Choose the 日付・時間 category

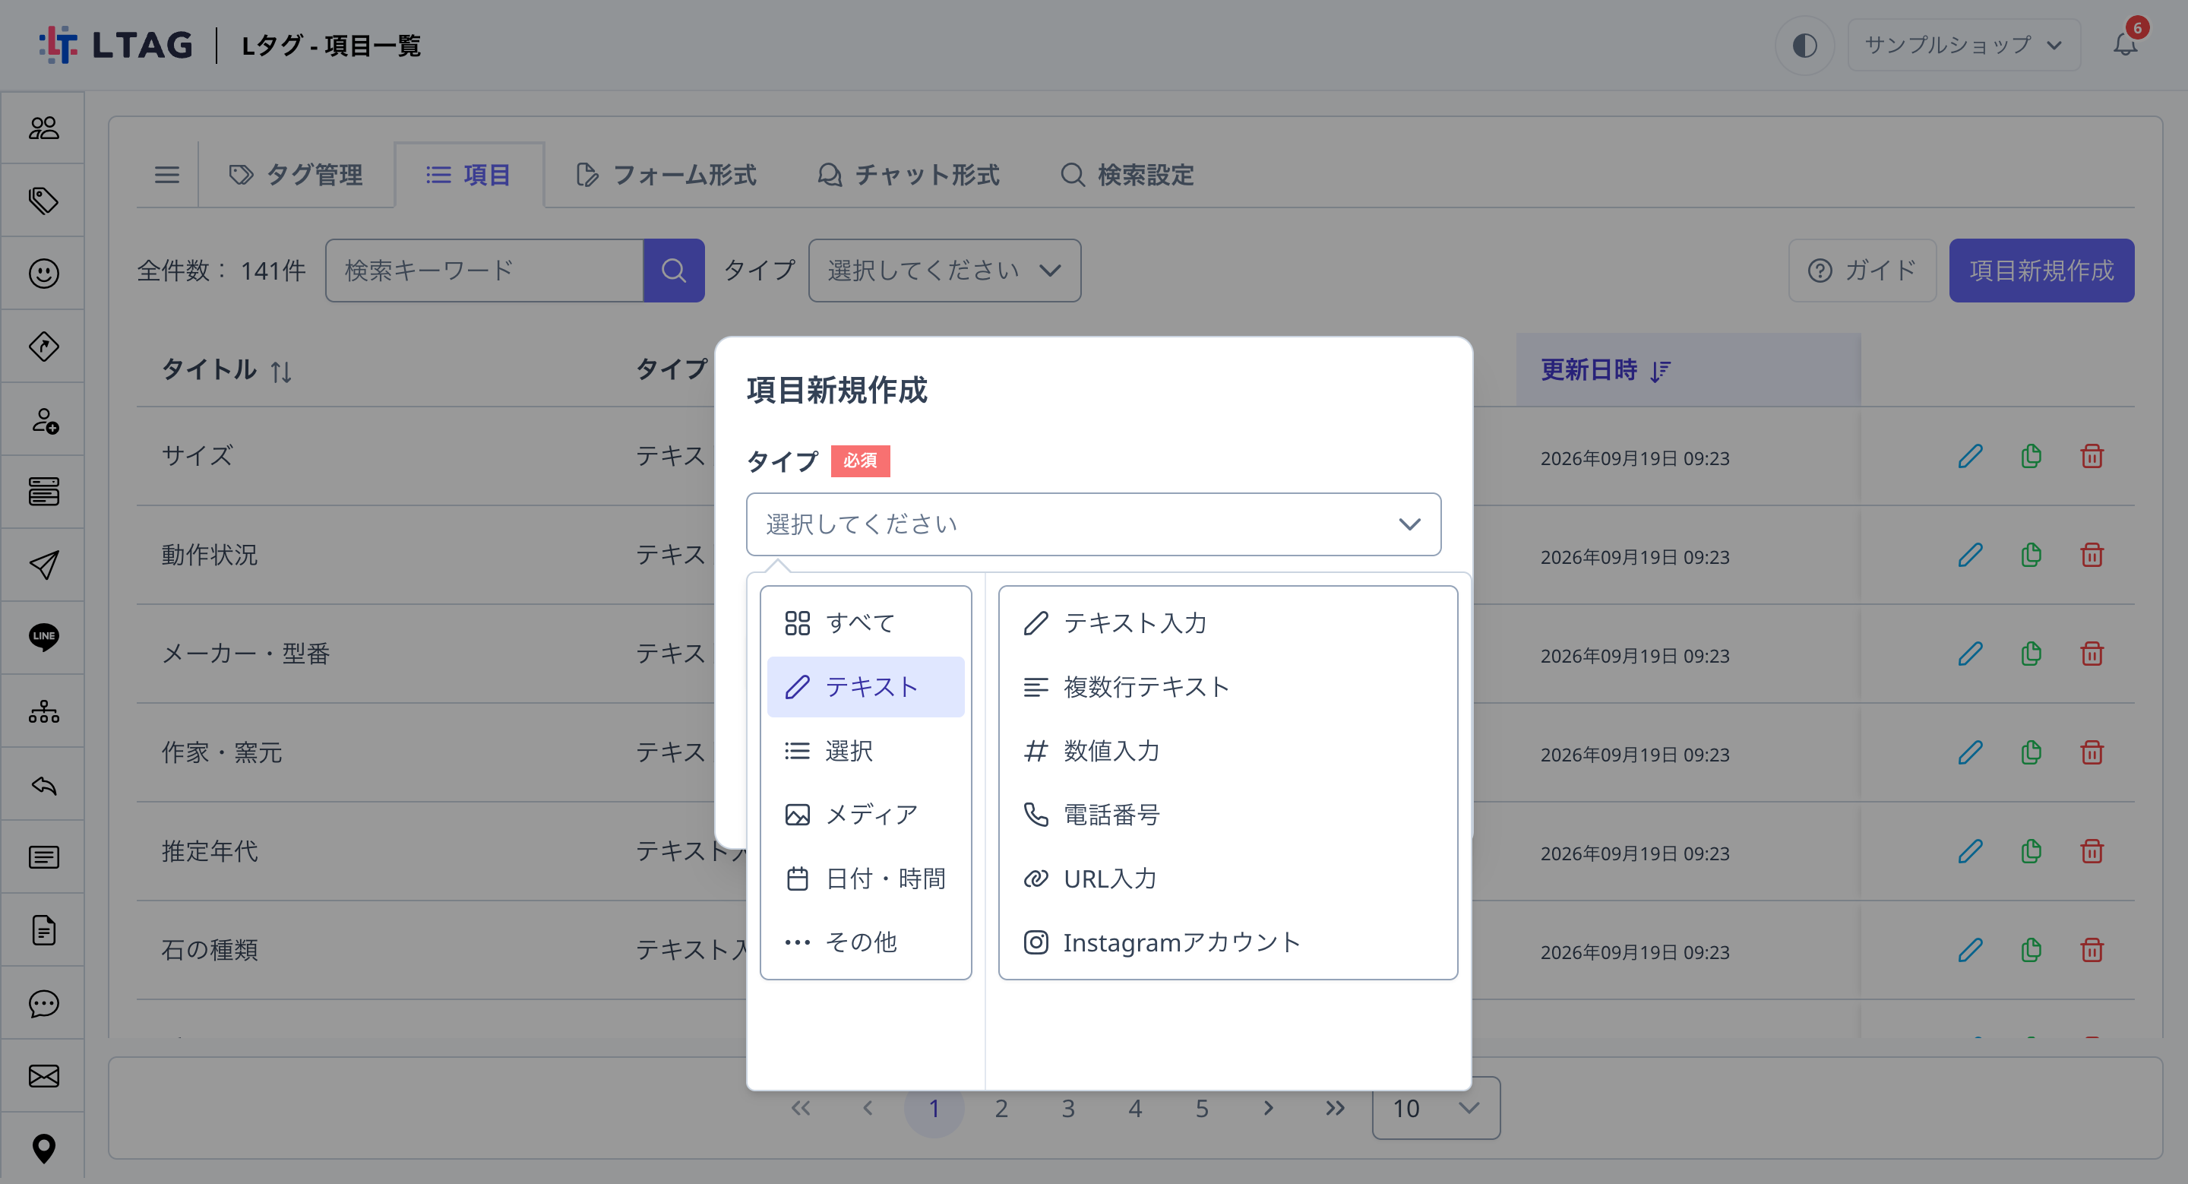[865, 879]
